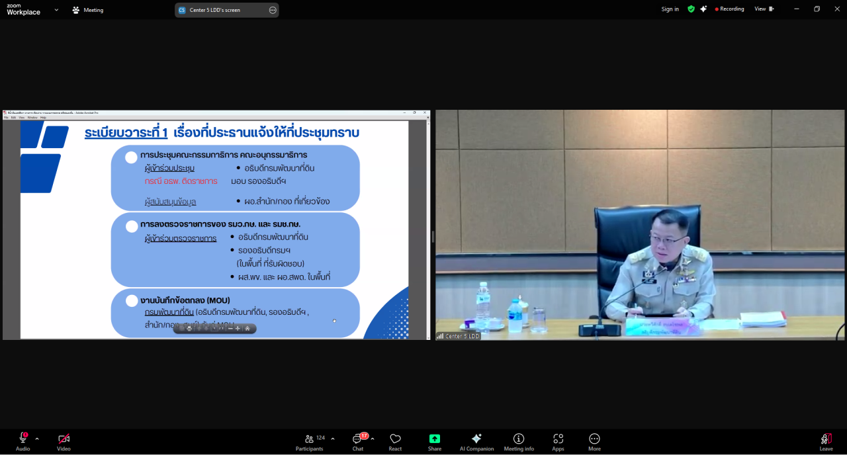
Task: Expand the participants options chevron
Action: point(332,438)
